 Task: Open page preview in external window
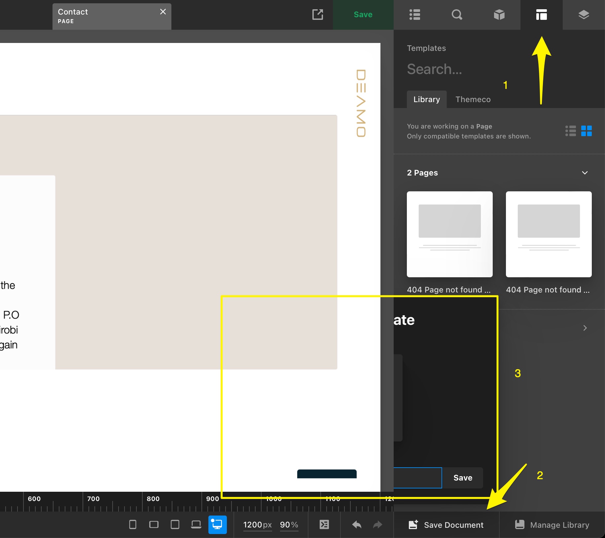pos(317,15)
